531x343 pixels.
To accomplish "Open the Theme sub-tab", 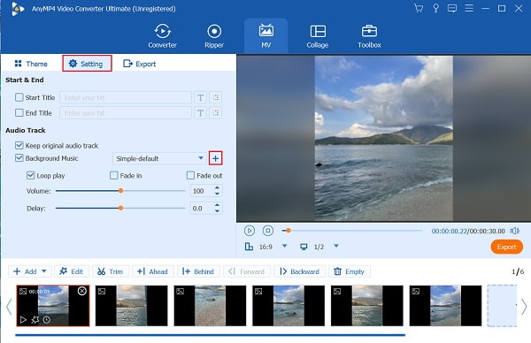I will tap(31, 64).
